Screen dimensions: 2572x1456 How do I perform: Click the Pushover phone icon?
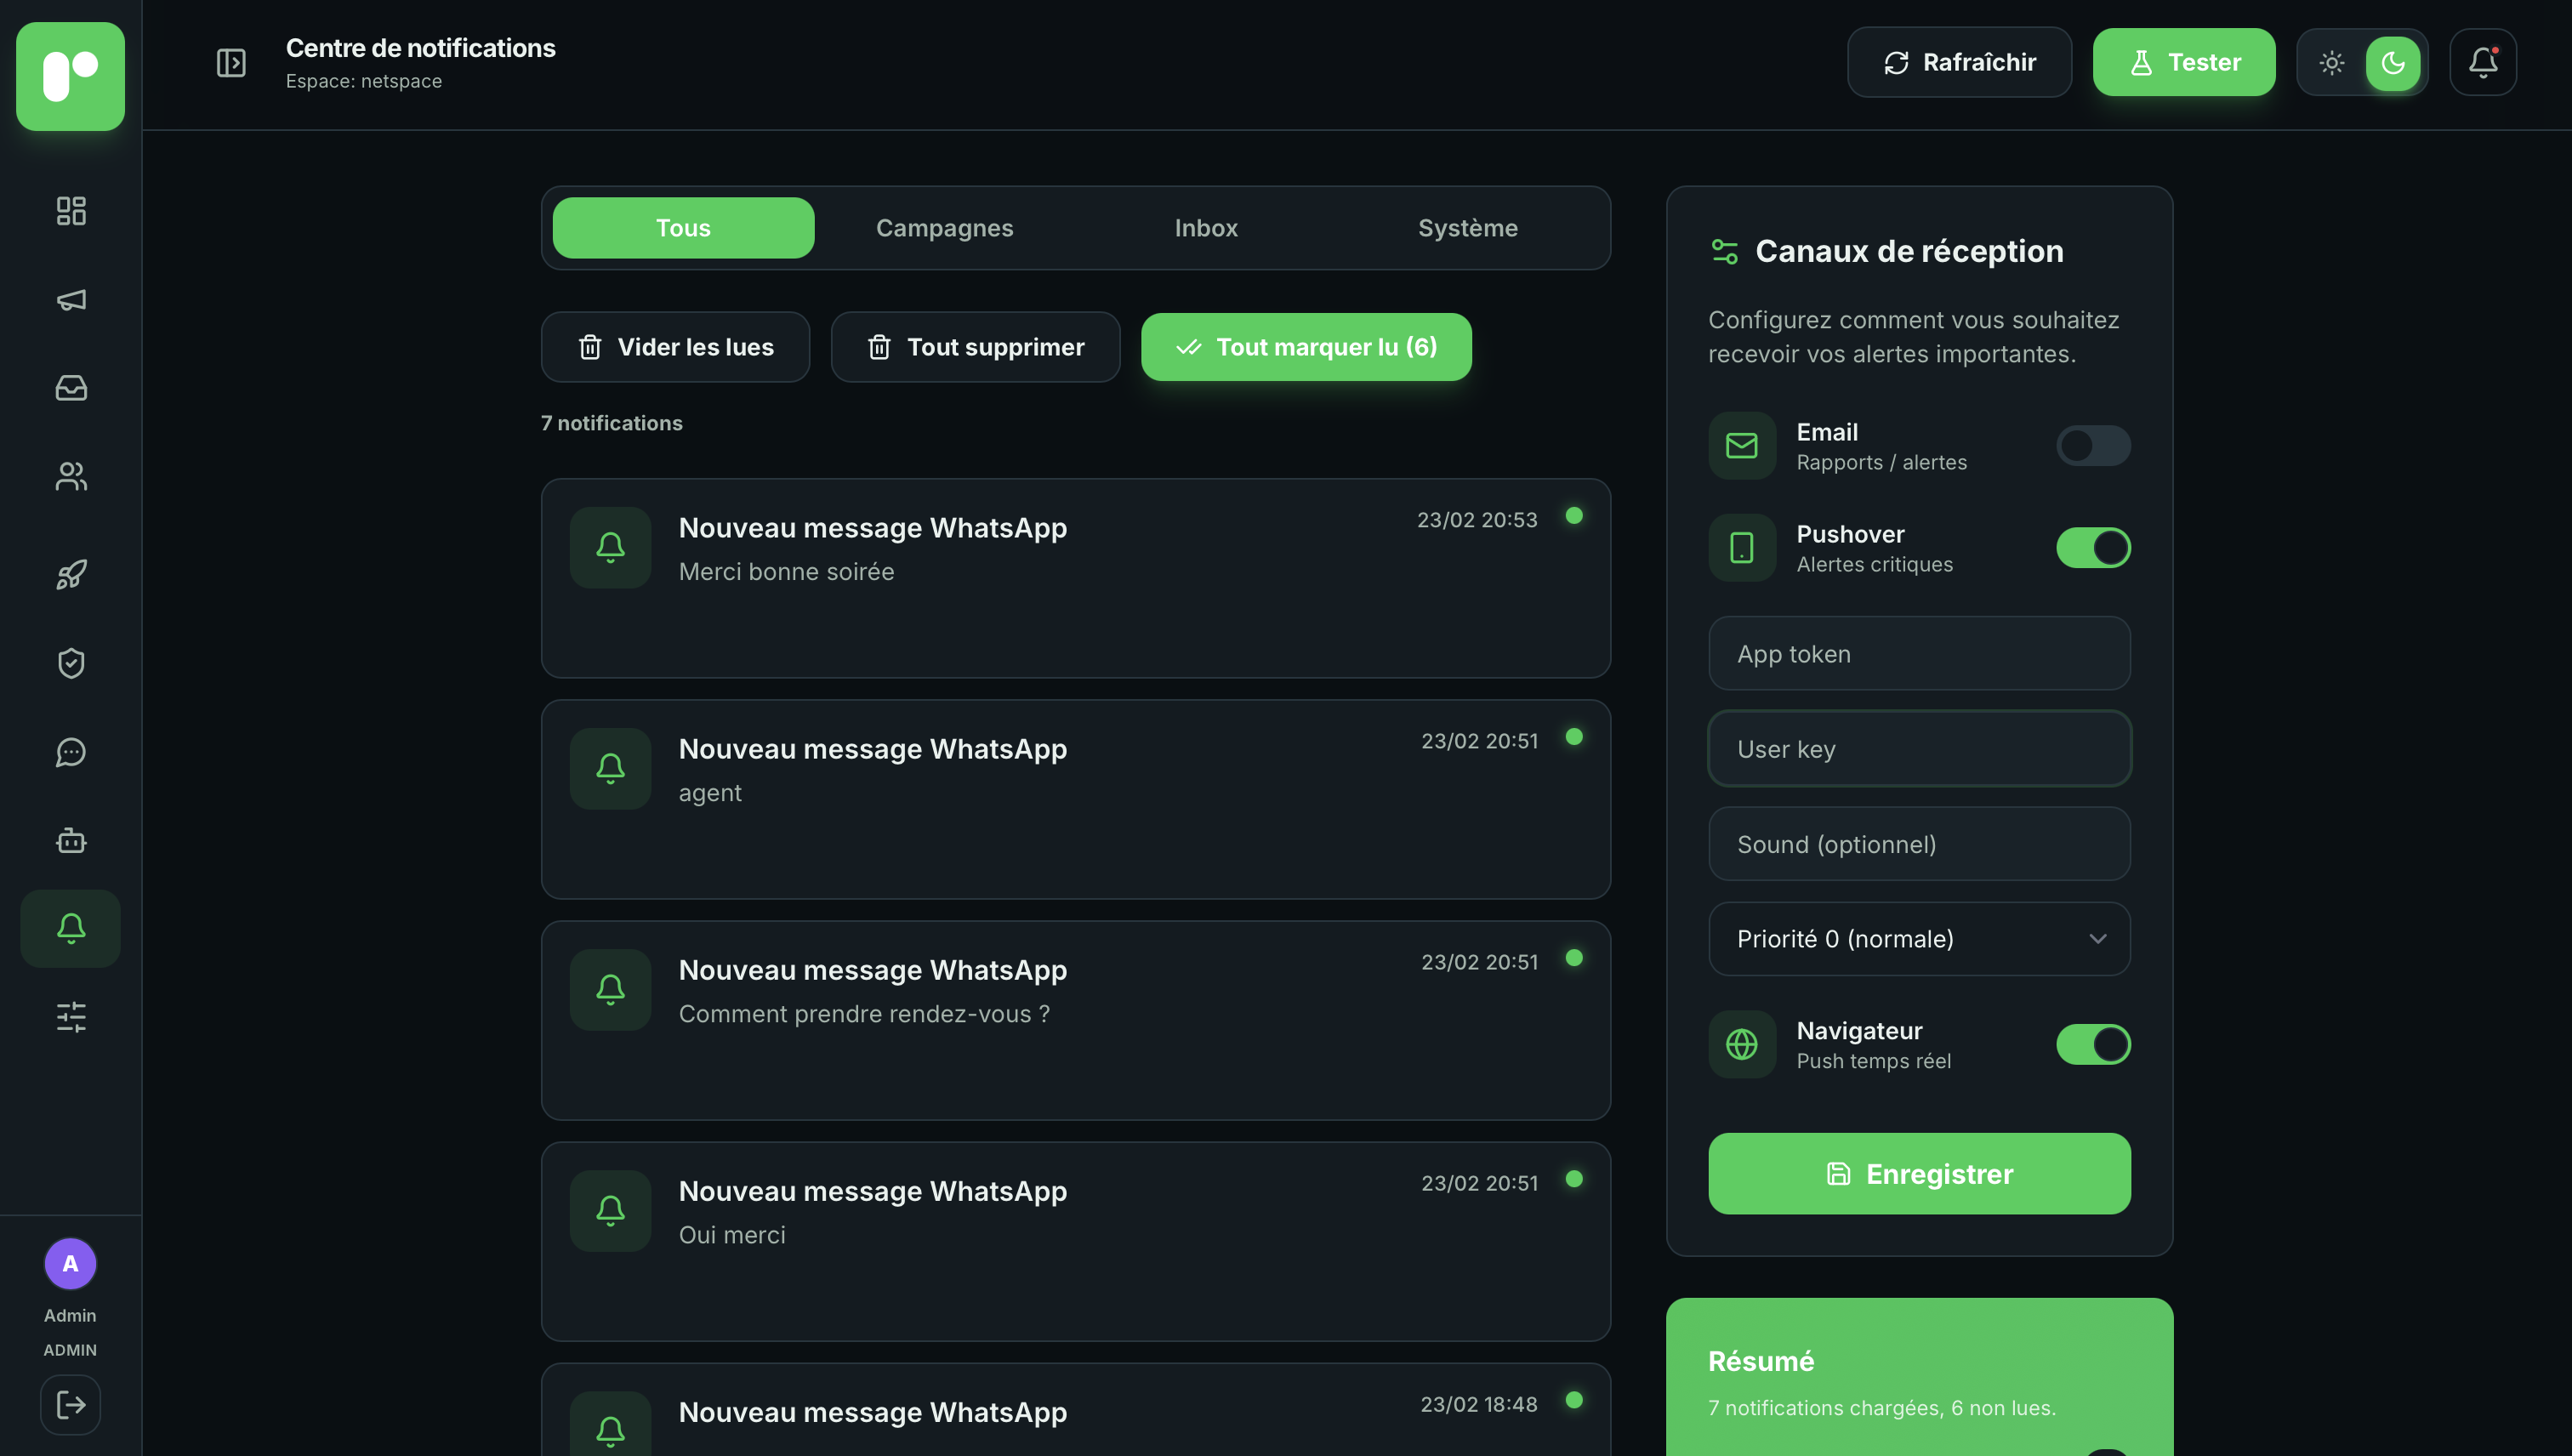[x=1742, y=548]
